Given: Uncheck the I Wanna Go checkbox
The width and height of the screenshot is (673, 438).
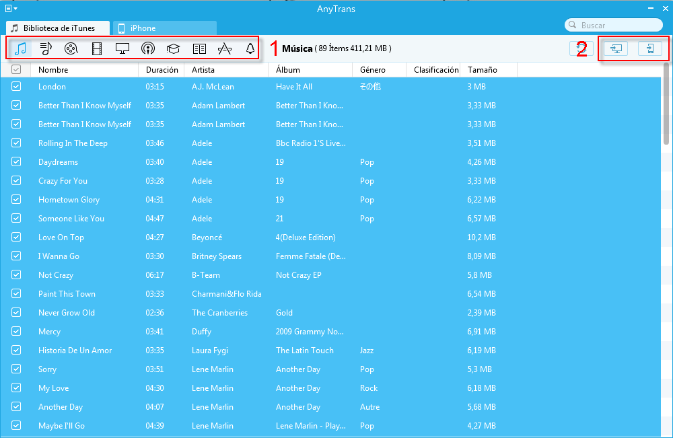Looking at the screenshot, I should (x=16, y=256).
